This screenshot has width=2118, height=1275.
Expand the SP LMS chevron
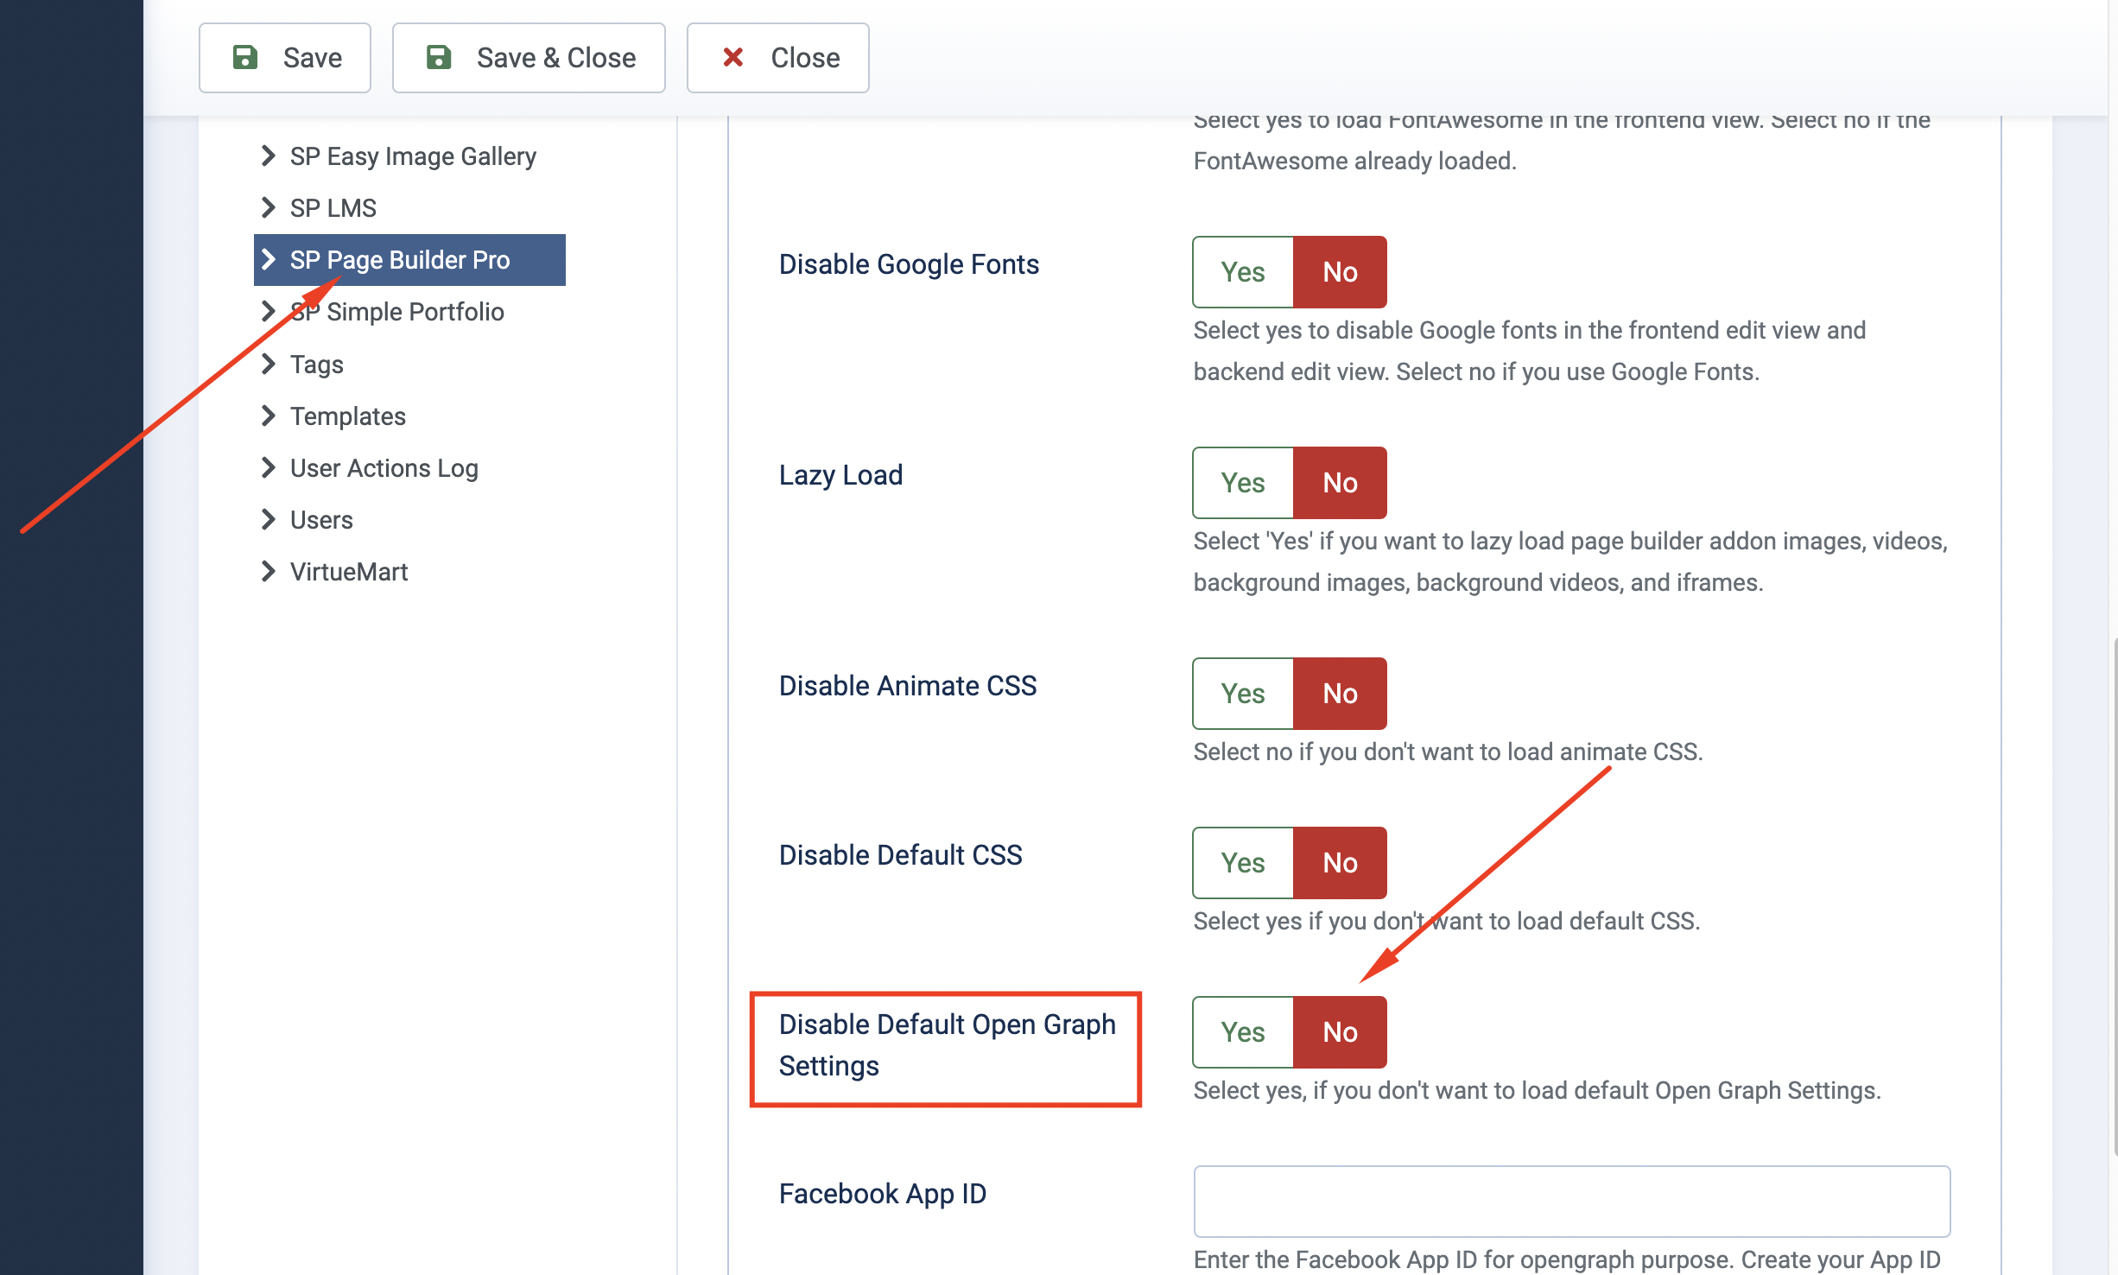click(x=269, y=208)
